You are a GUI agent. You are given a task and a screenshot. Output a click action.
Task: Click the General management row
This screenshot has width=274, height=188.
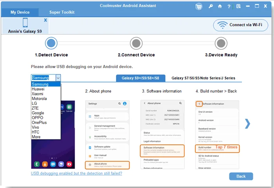107,128
